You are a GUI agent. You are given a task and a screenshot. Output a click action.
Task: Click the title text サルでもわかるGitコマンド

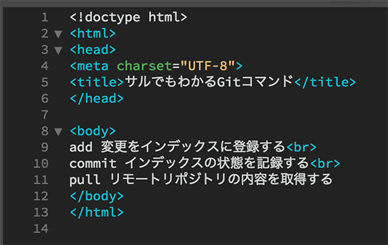209,82
